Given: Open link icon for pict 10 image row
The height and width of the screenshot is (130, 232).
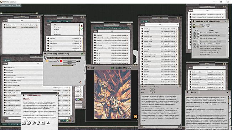Looking at the screenshot, I should (95, 53).
